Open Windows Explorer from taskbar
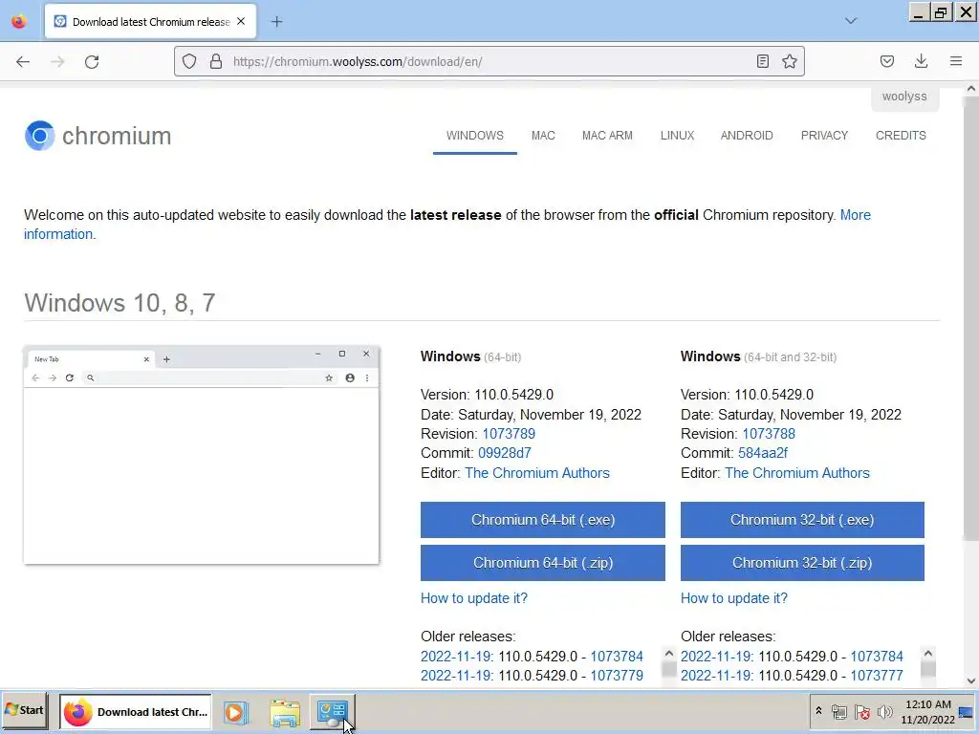Image resolution: width=979 pixels, height=734 pixels. point(285,712)
